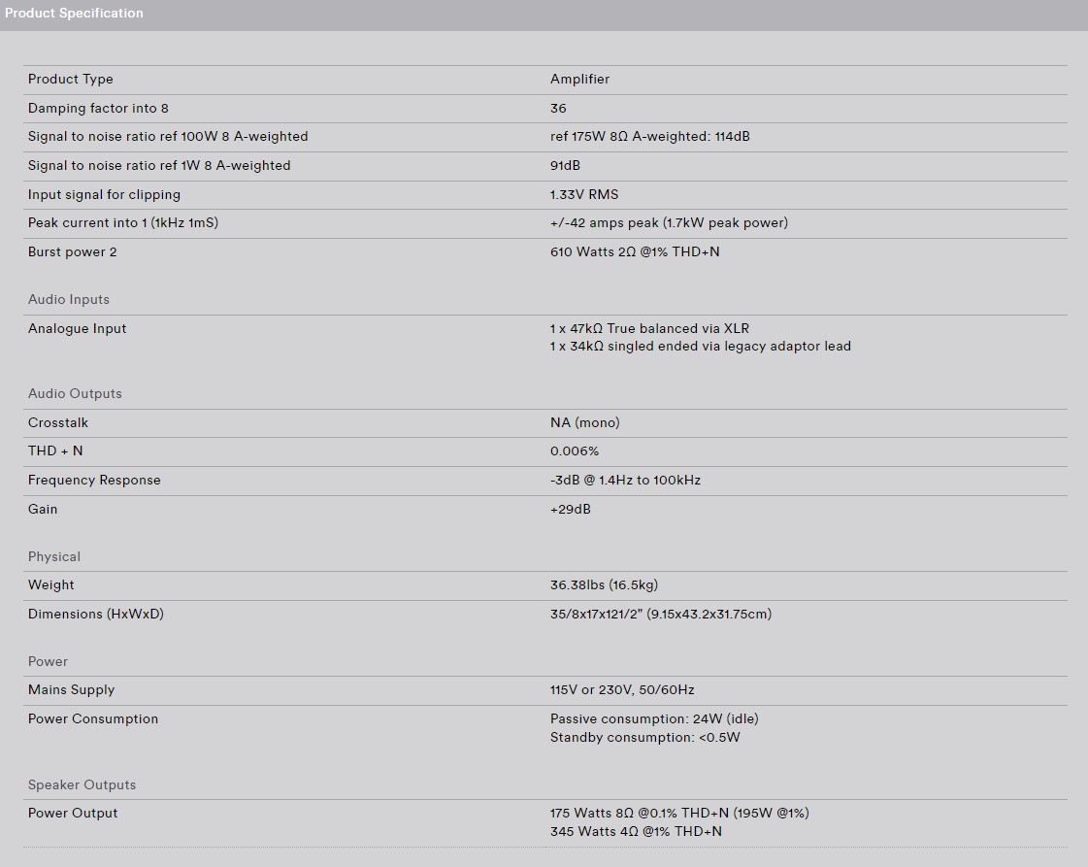1088x867 pixels.
Task: Select the Weight value 36.38lbs
Action: [x=604, y=585]
